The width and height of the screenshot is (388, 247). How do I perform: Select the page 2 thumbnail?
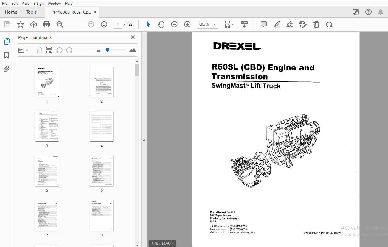(x=102, y=82)
